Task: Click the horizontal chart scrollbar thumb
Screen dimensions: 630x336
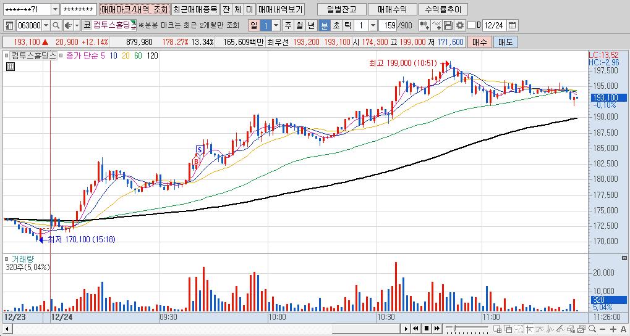Action: pos(367,329)
